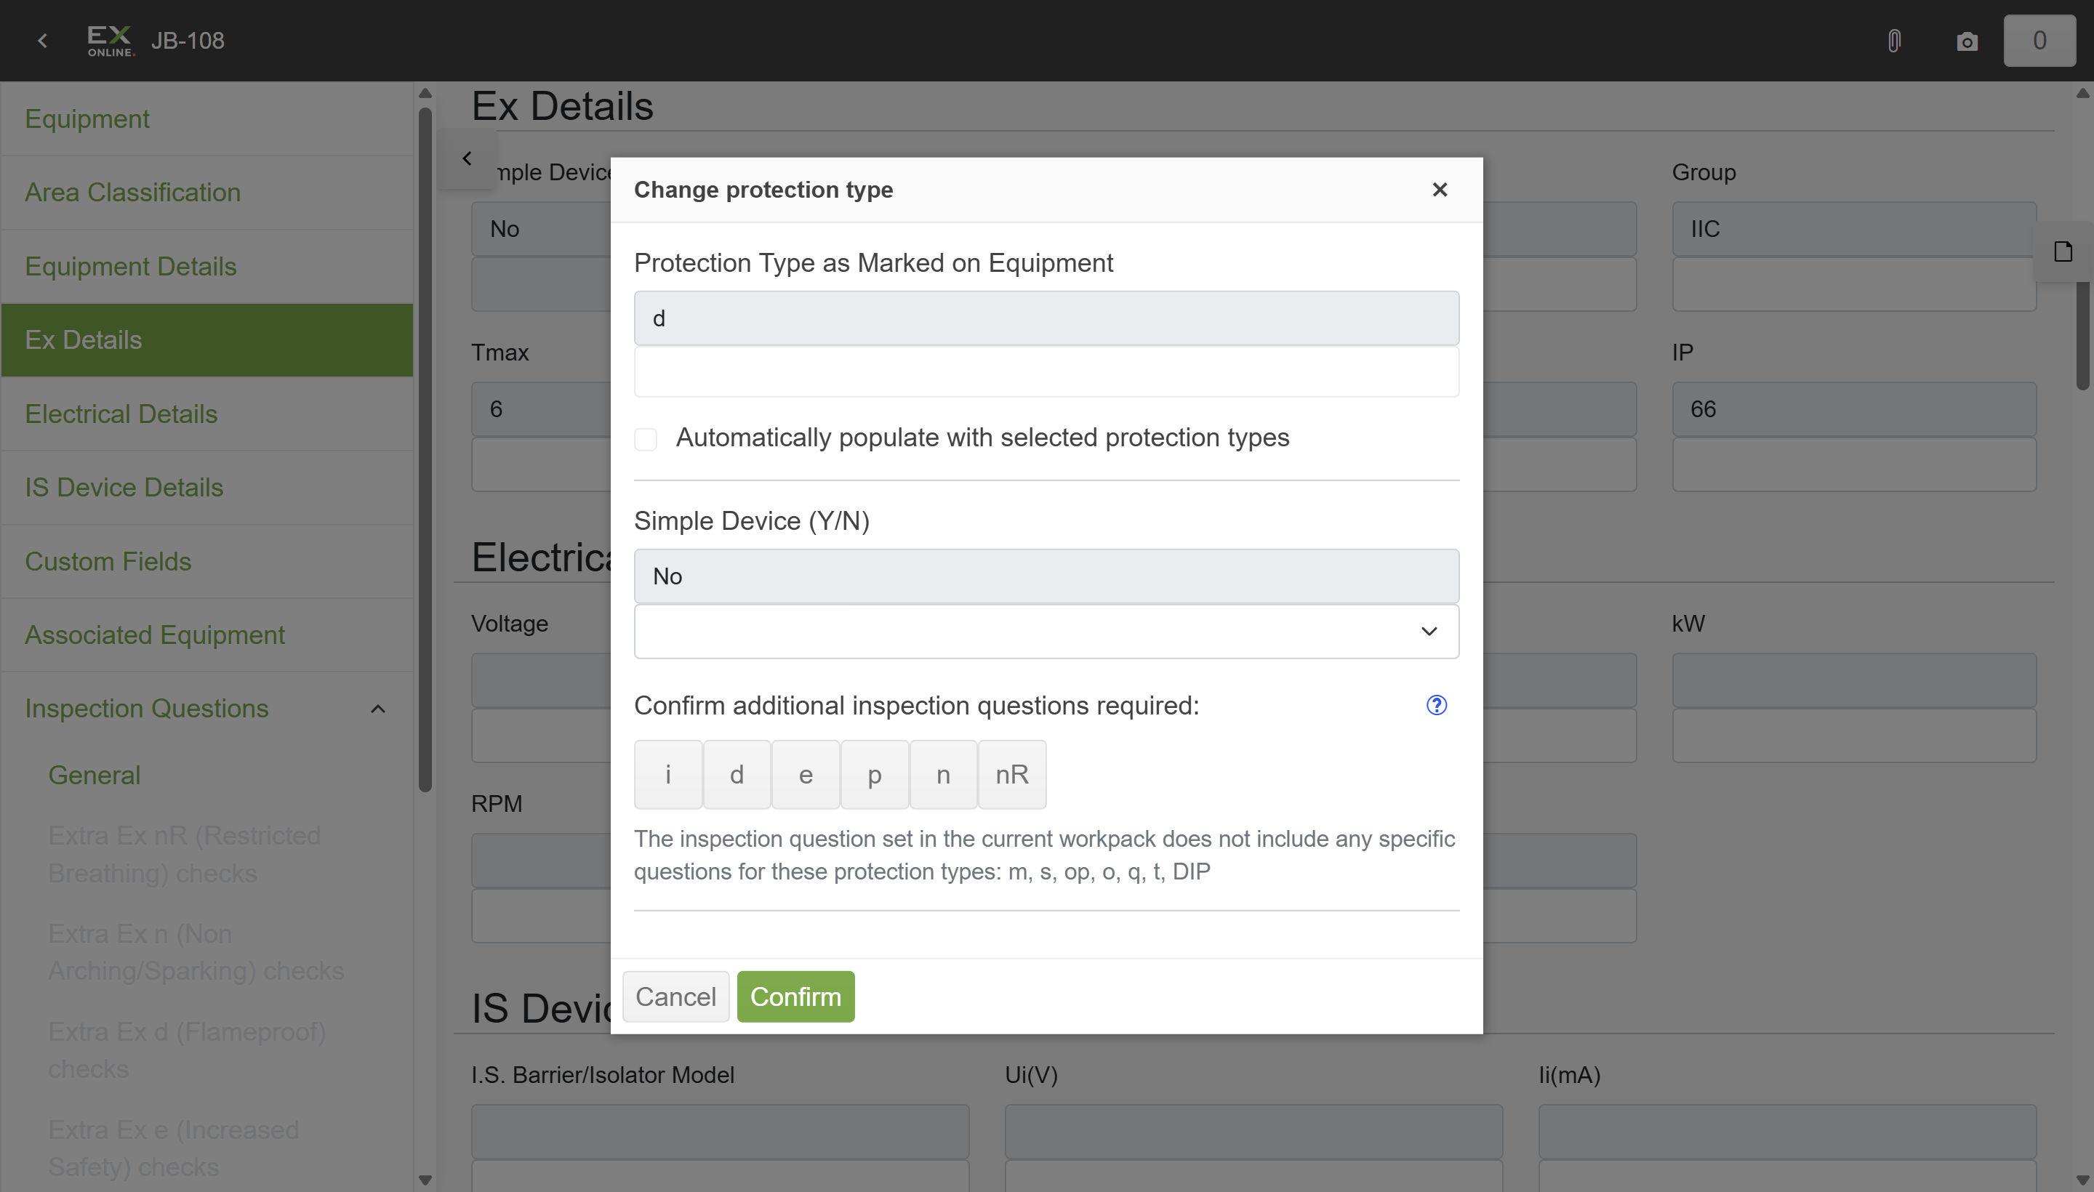Viewport: 2094px width, 1192px height.
Task: Click the EX Online logo
Action: pyautogui.click(x=111, y=40)
